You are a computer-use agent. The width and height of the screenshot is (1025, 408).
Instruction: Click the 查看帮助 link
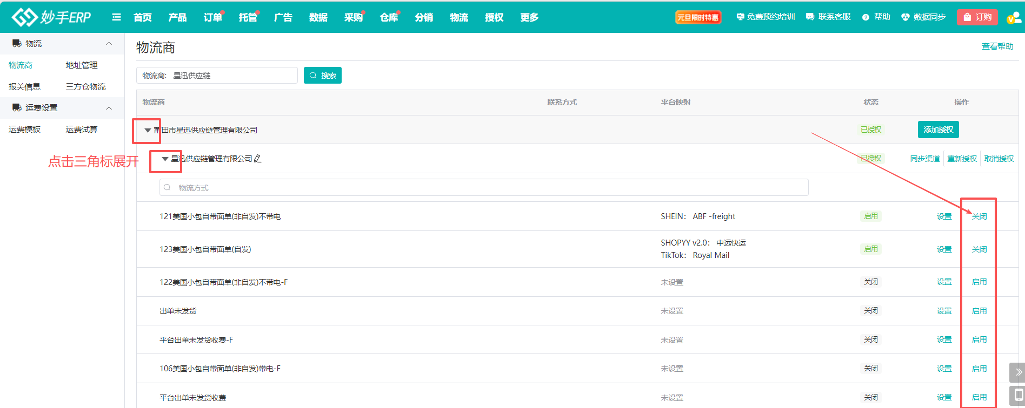997,46
